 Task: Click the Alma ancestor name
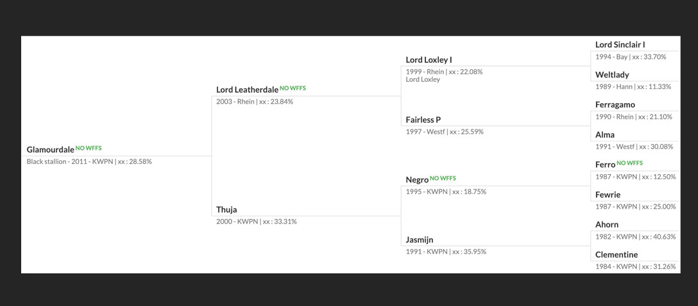coord(605,134)
